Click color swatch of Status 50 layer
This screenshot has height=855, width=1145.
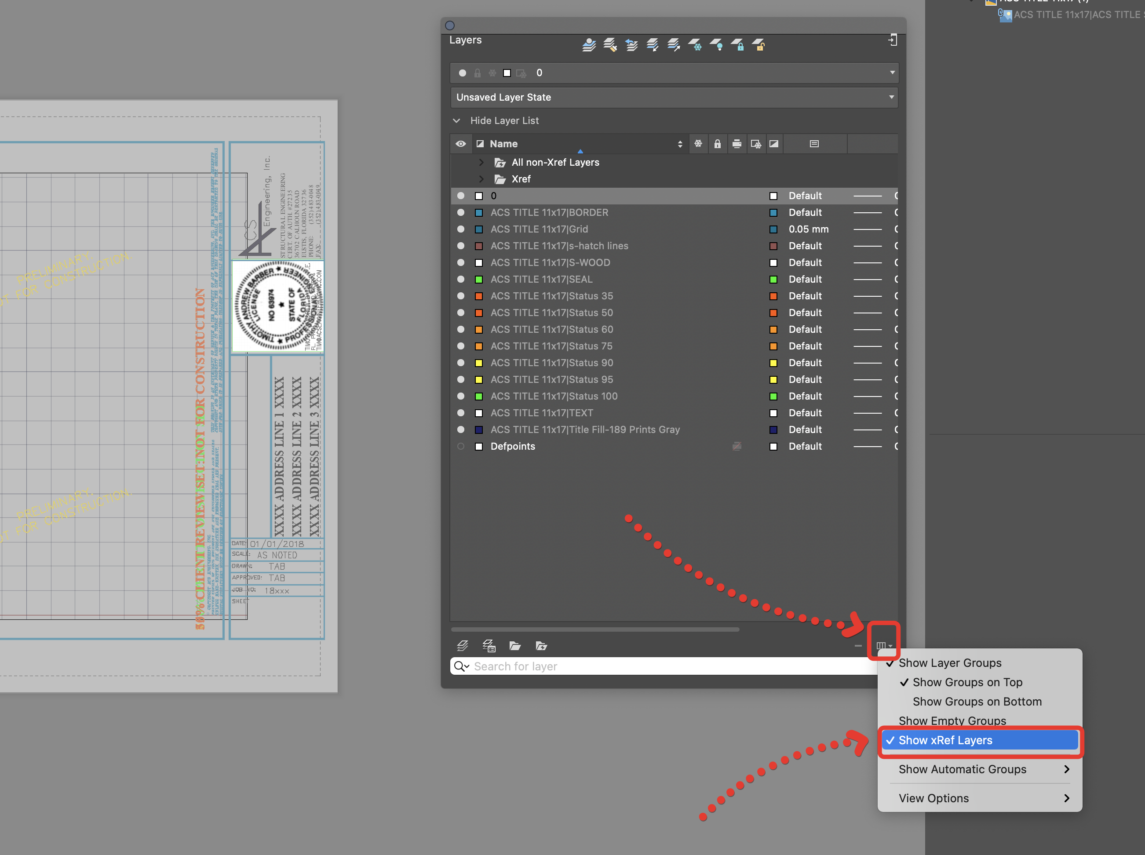(x=479, y=313)
